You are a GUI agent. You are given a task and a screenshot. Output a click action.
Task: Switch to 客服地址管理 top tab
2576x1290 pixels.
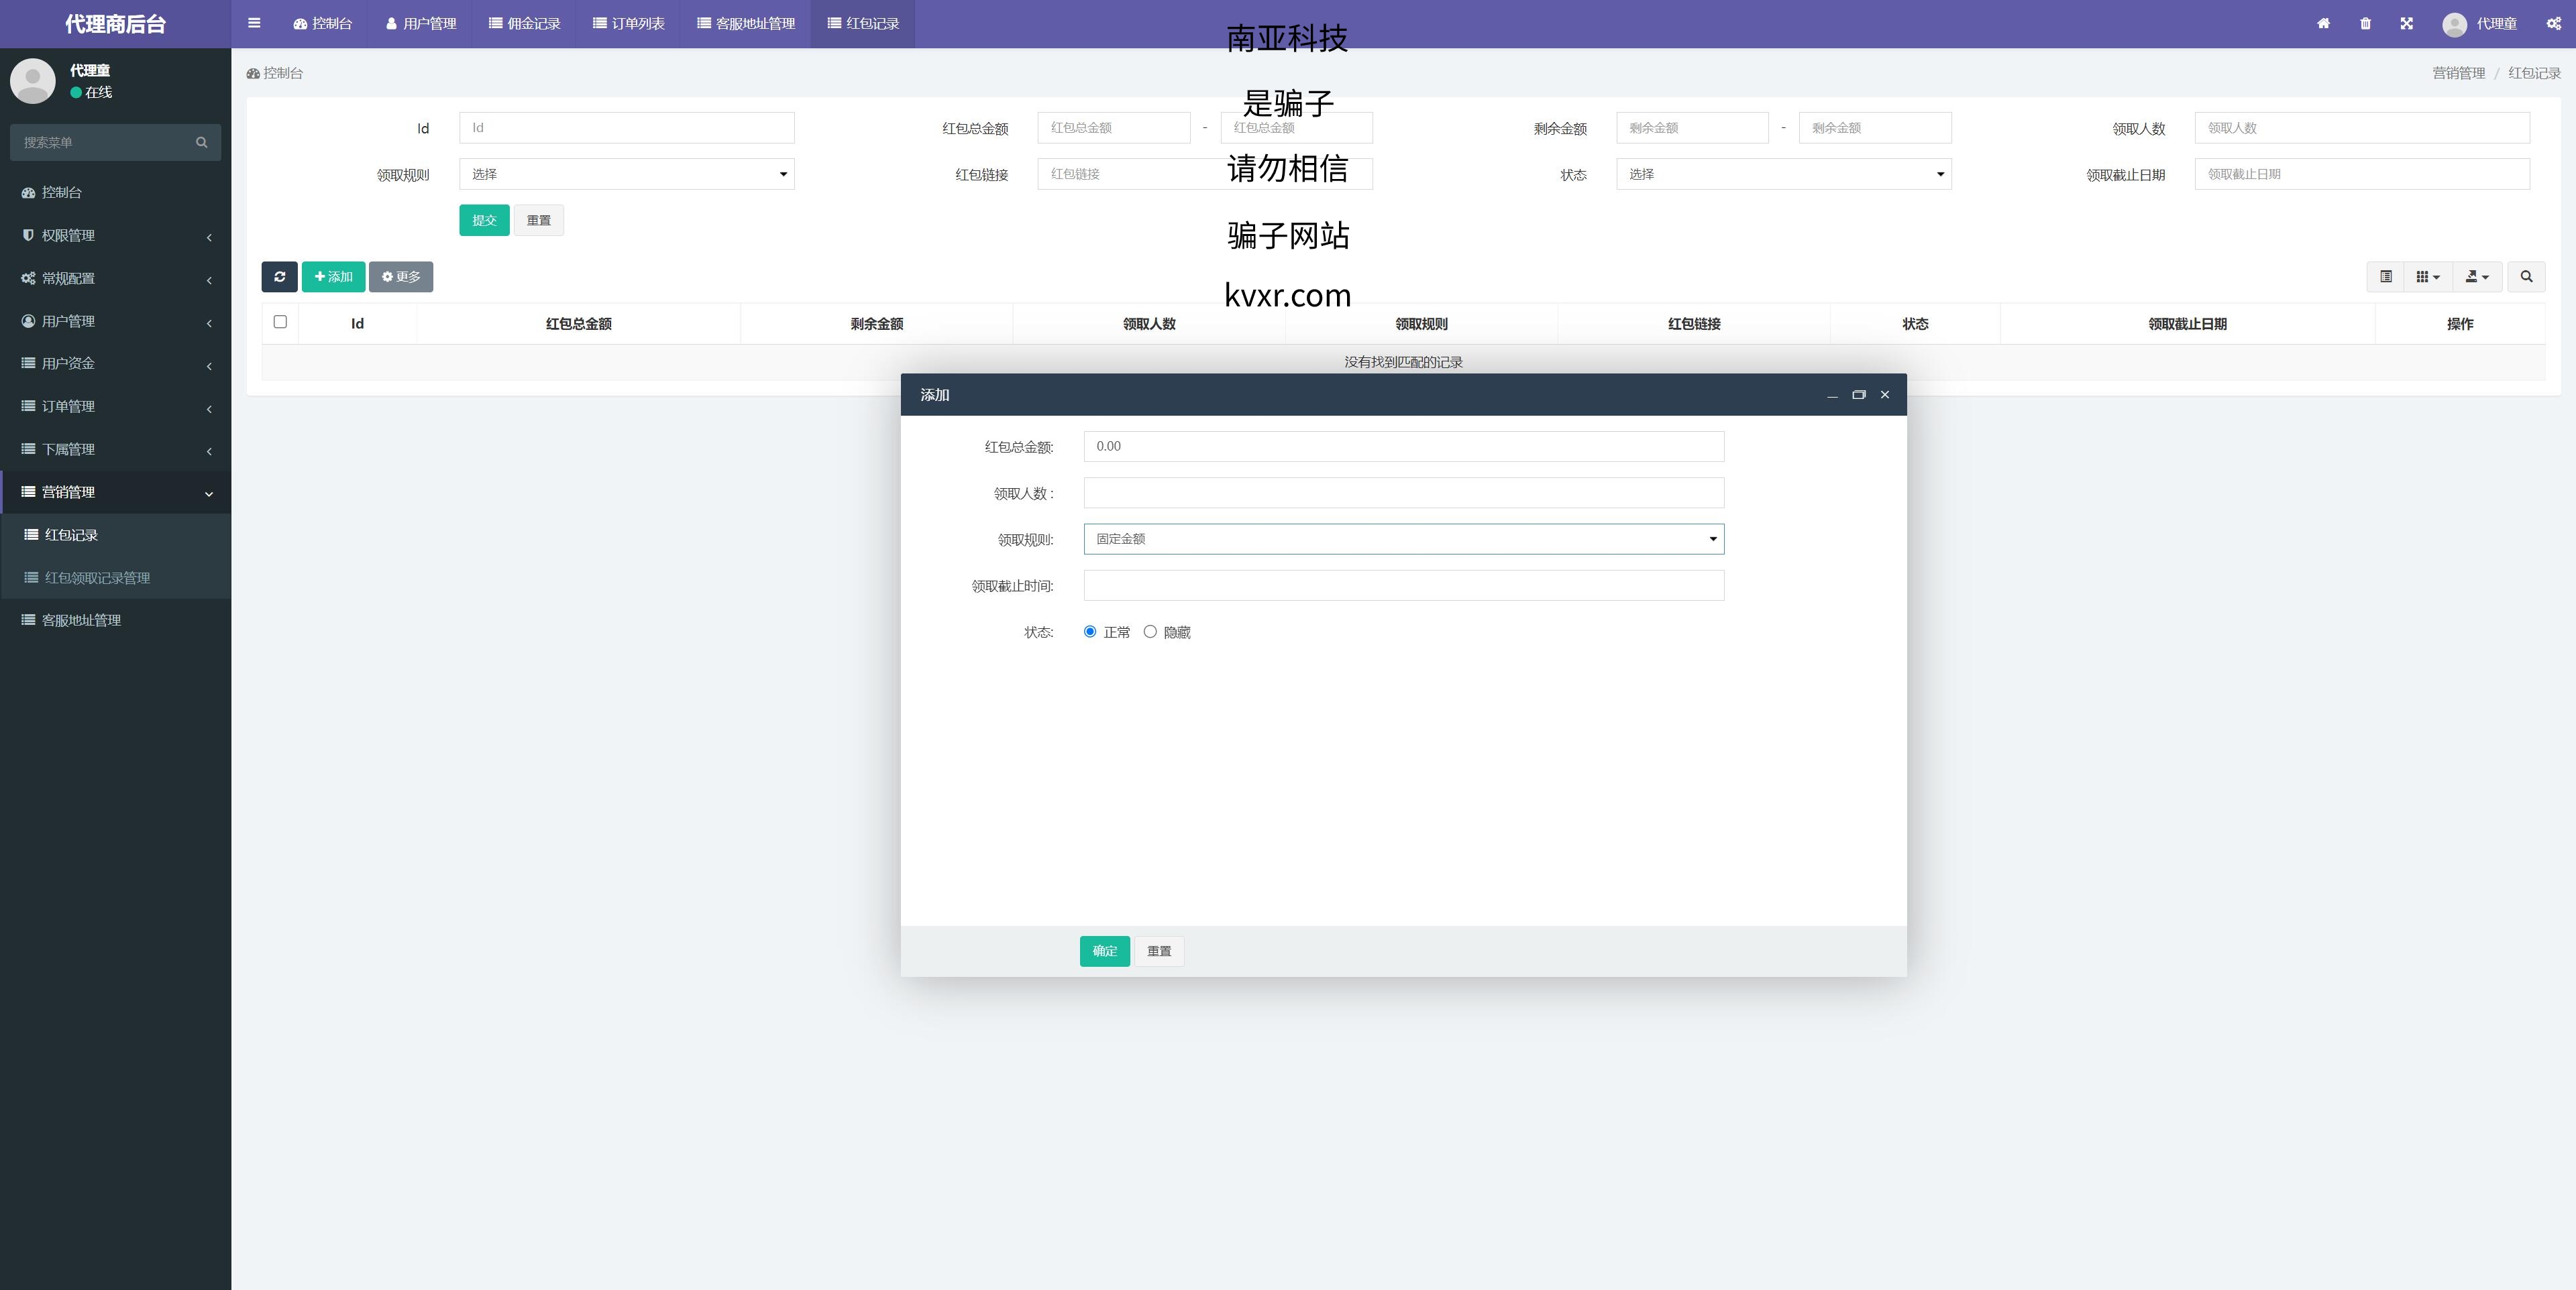click(x=746, y=24)
